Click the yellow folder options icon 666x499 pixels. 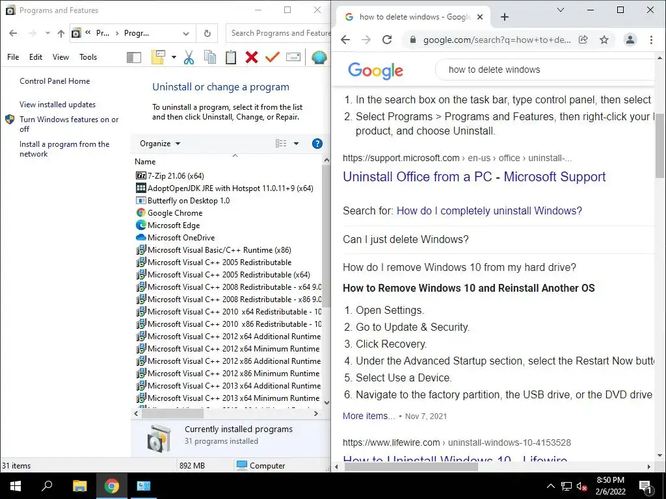pos(158,57)
